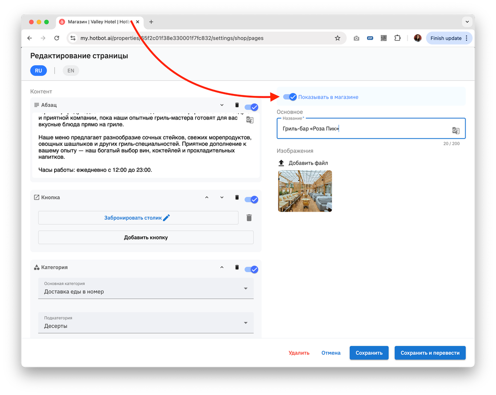Click the camera extension icon

pyautogui.click(x=356, y=38)
